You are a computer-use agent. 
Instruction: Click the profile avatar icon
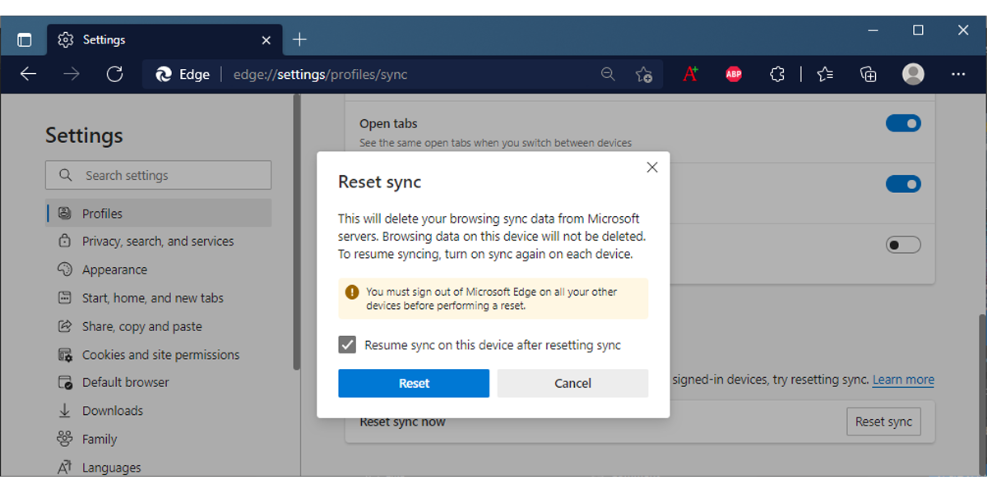tap(913, 75)
